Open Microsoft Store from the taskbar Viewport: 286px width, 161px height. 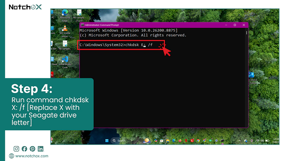pyautogui.click(x=162, y=141)
